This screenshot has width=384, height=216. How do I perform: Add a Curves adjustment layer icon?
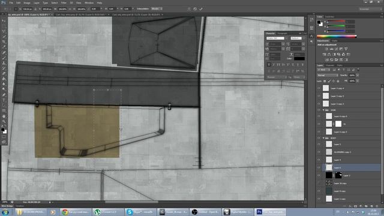point(336,49)
